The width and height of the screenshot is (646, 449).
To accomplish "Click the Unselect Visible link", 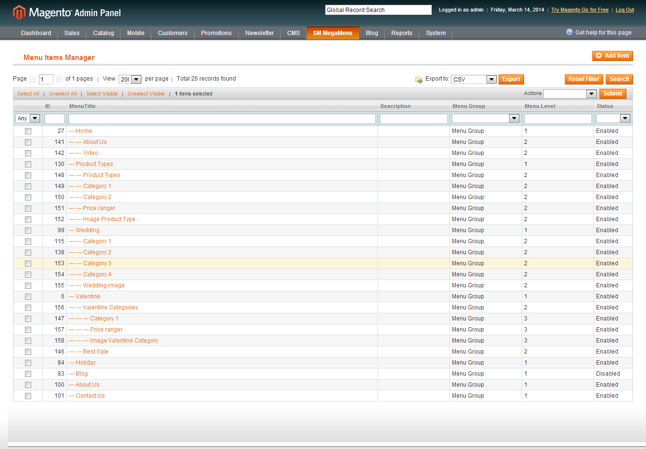I will tap(146, 94).
